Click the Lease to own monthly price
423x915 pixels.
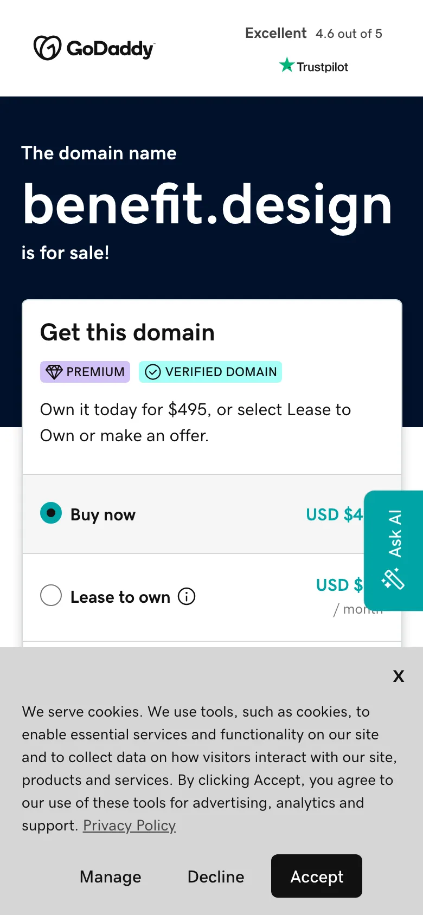pos(339,586)
